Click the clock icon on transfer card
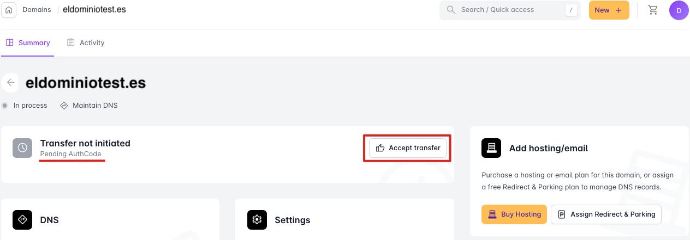The width and height of the screenshot is (690, 240). [22, 147]
